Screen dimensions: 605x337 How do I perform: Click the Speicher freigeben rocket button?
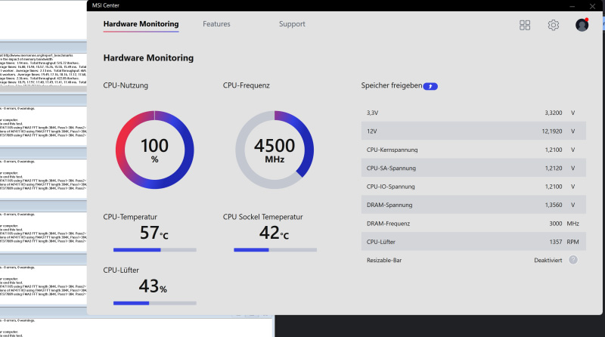point(430,86)
